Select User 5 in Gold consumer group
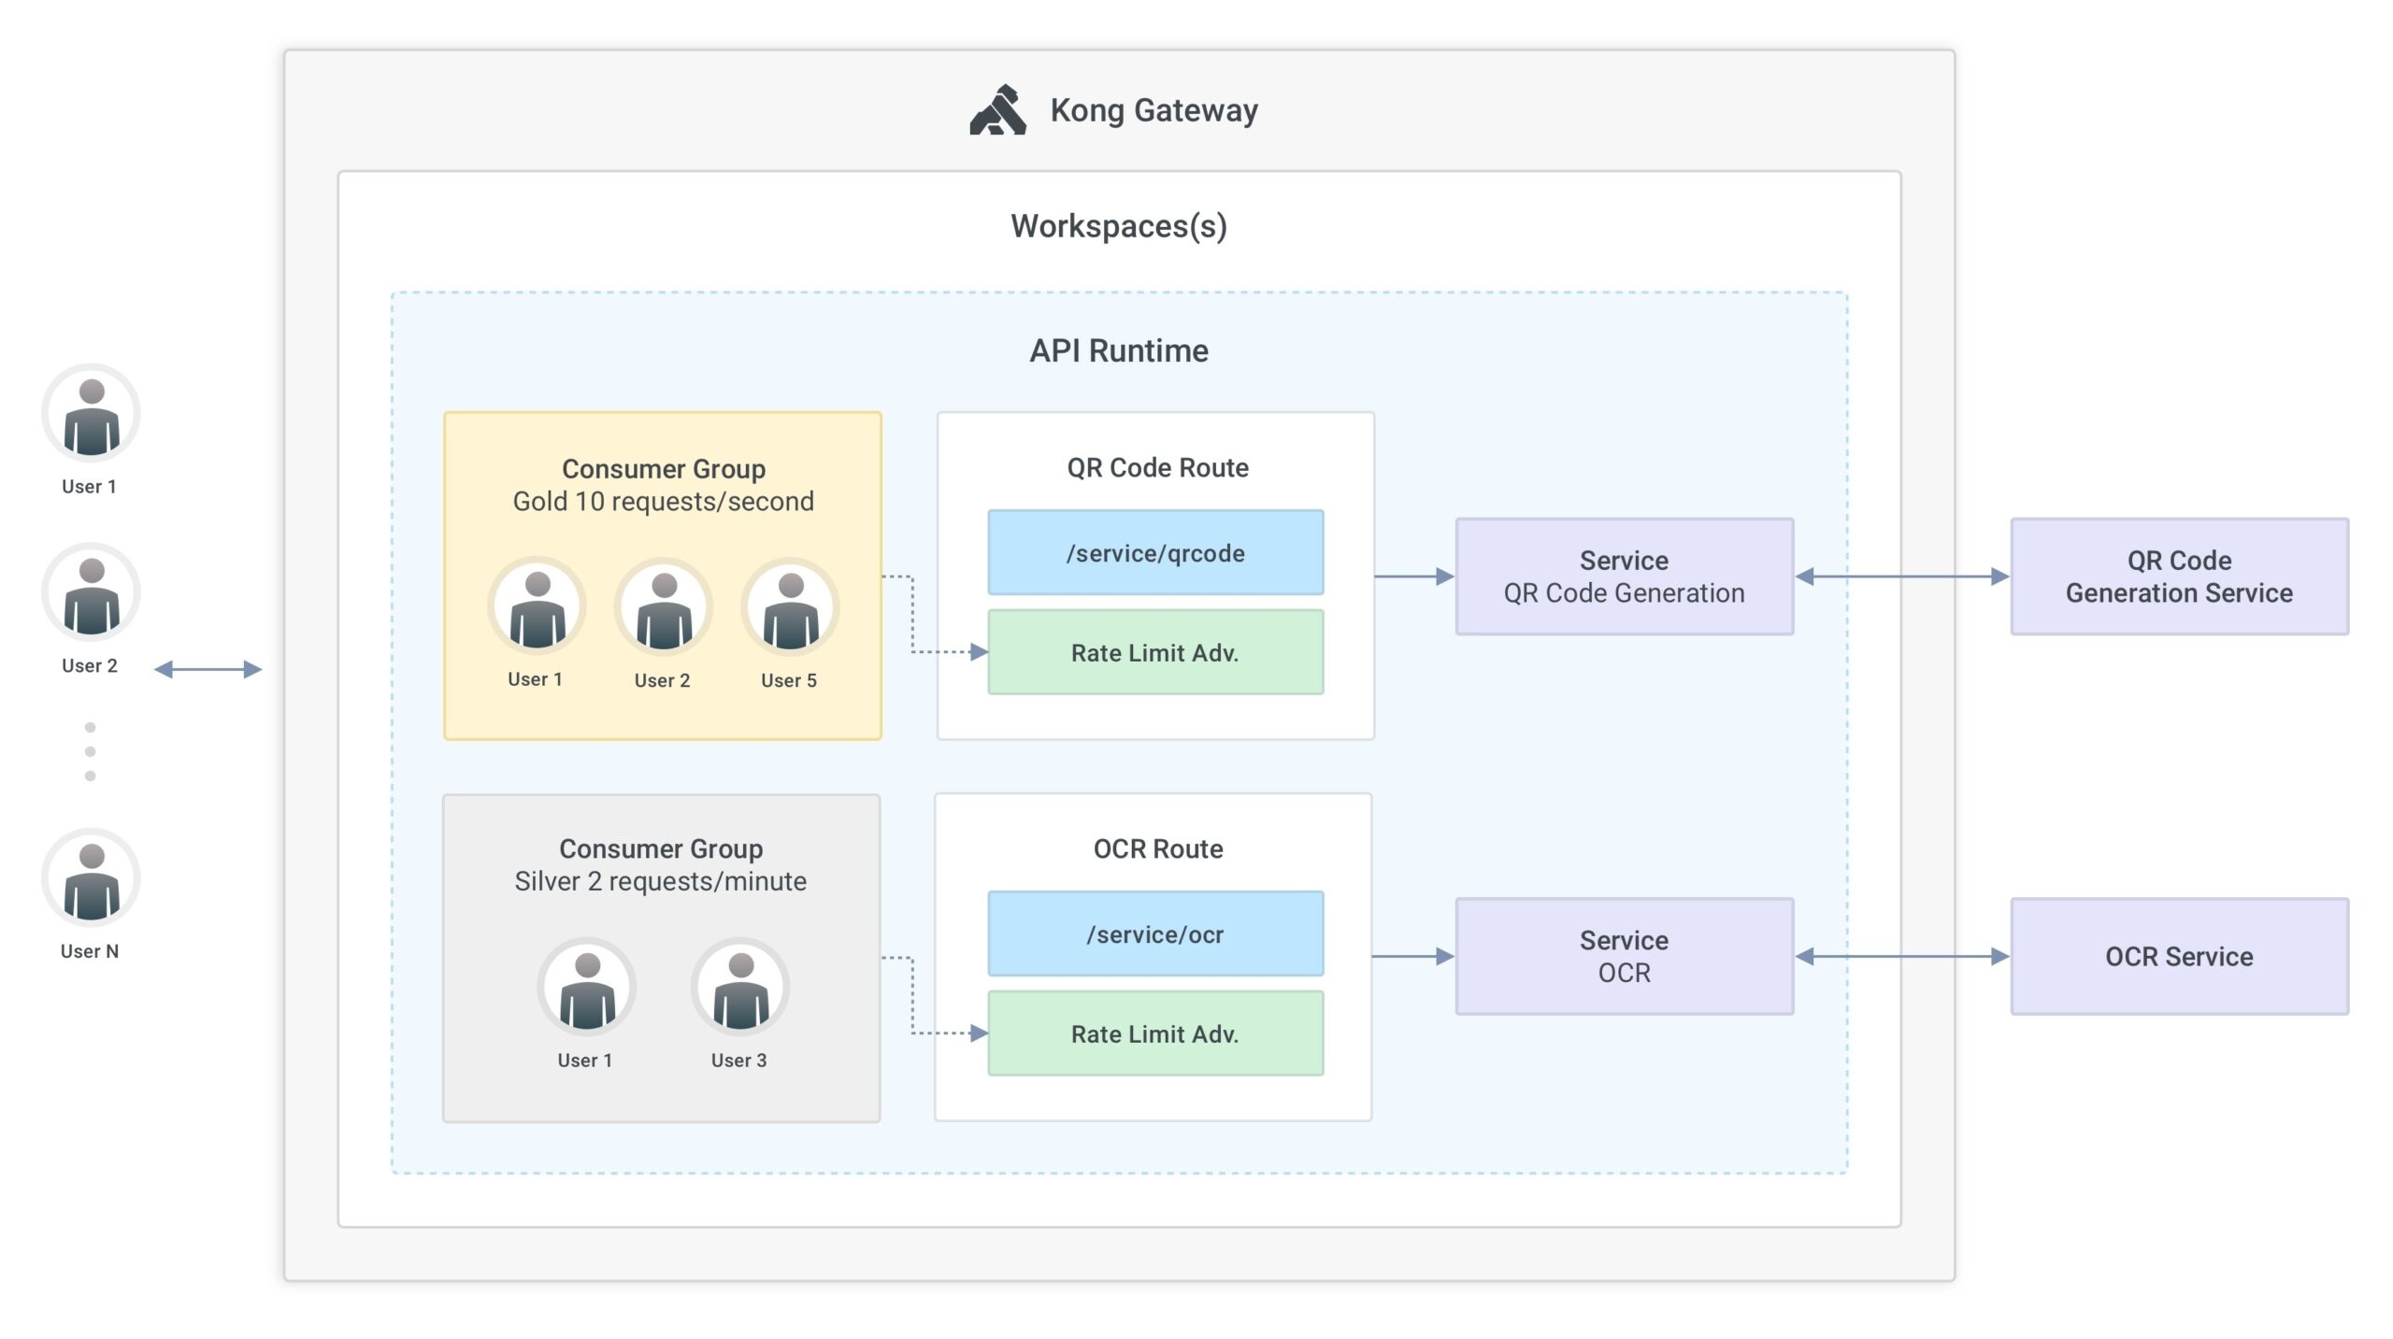2393x1339 pixels. [x=791, y=607]
